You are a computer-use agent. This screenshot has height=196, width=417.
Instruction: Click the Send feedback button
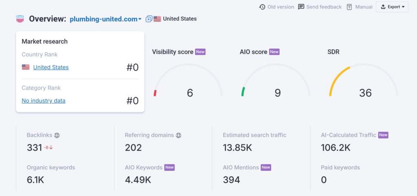324,7
